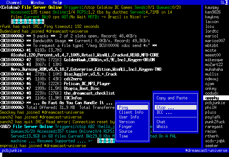Expand the DCC ... submenu entry
This screenshot has height=157, width=229.
[164, 112]
